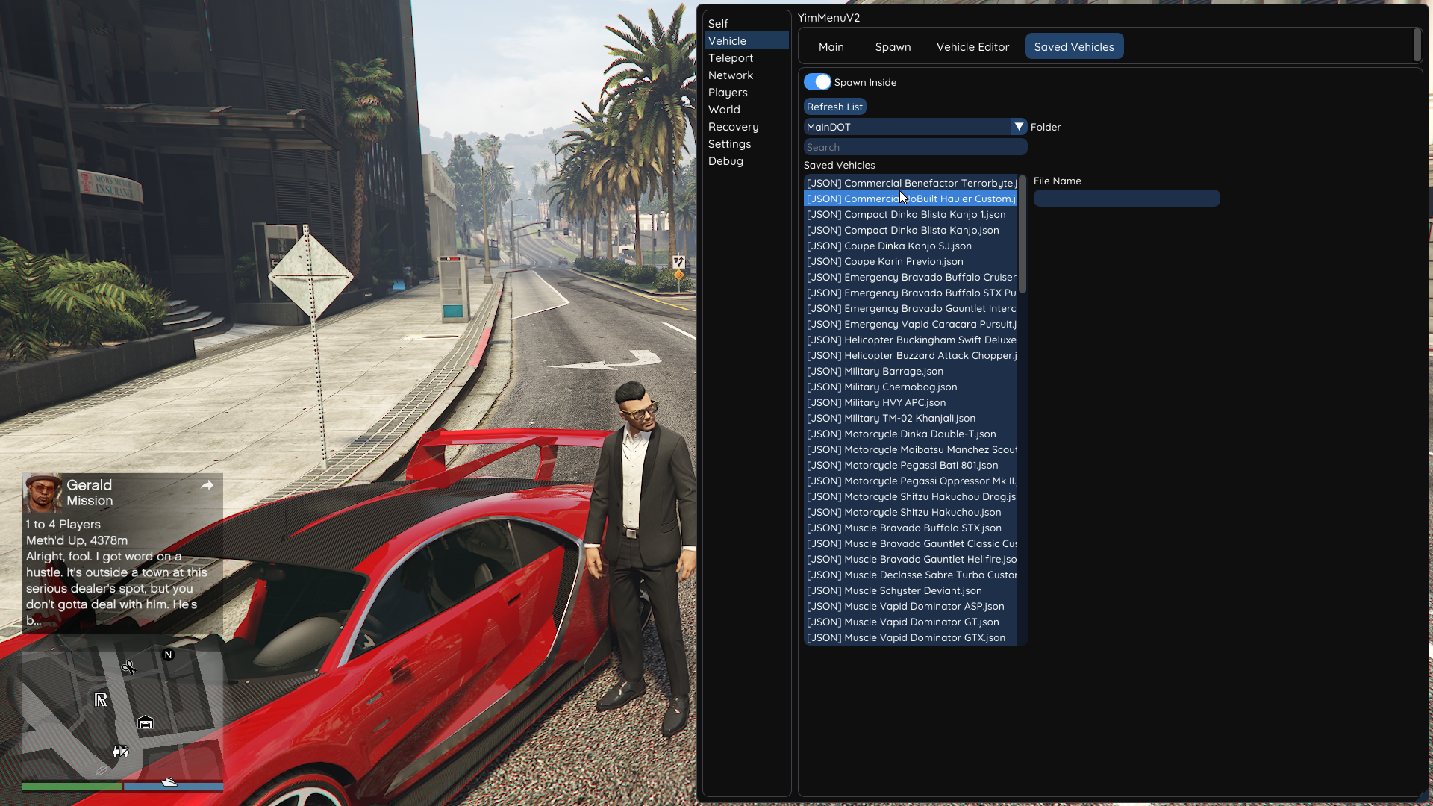
Task: Click Gerald's portrait in mission notification
Action: (x=42, y=493)
